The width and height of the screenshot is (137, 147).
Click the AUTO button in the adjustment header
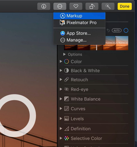117,31
